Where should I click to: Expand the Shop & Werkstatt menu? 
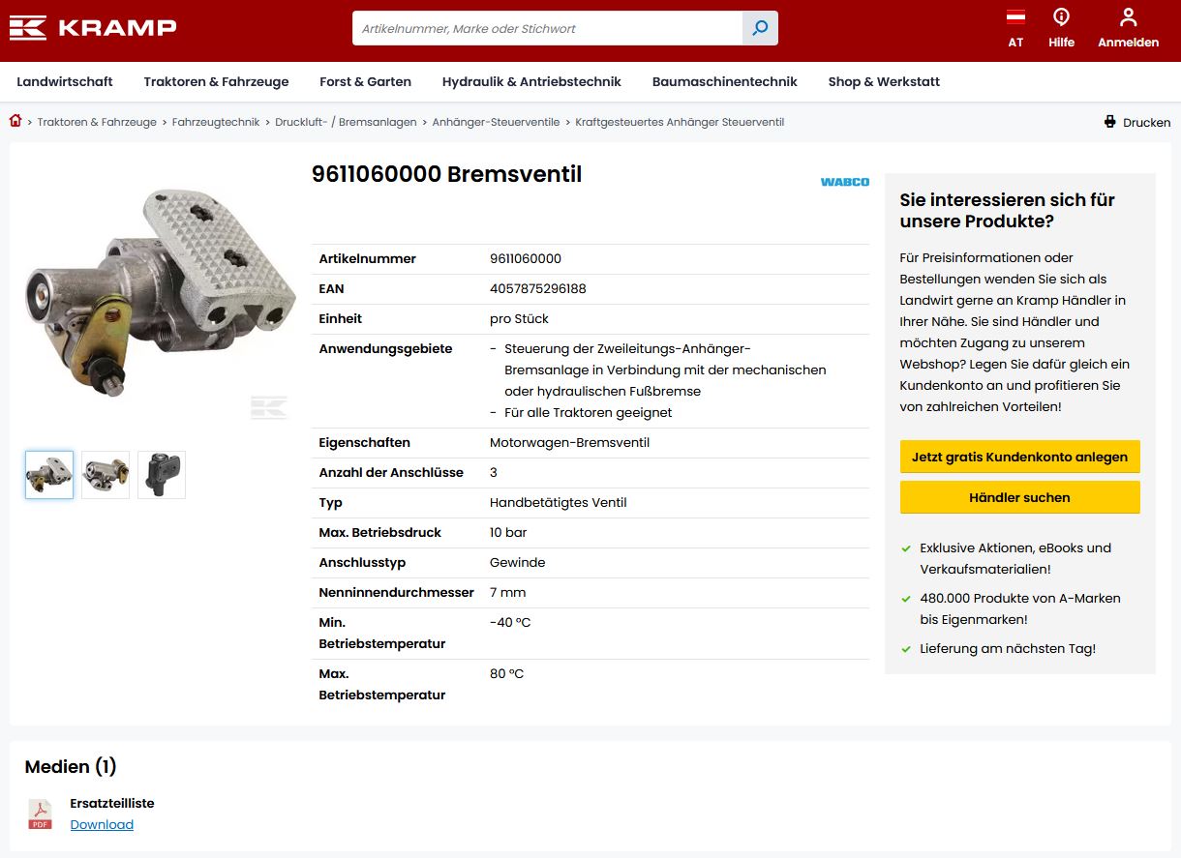pos(884,81)
